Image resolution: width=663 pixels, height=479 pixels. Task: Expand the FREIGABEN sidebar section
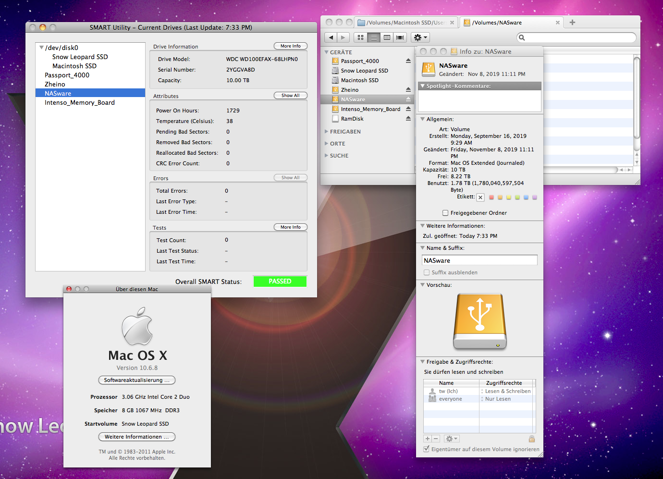pyautogui.click(x=327, y=131)
